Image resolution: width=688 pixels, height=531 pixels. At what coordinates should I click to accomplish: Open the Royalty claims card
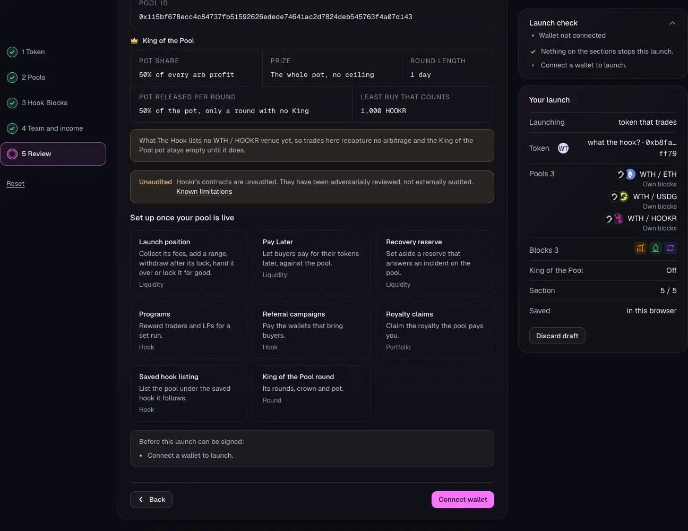[x=435, y=331]
